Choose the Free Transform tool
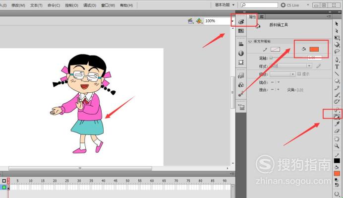 click(337, 38)
